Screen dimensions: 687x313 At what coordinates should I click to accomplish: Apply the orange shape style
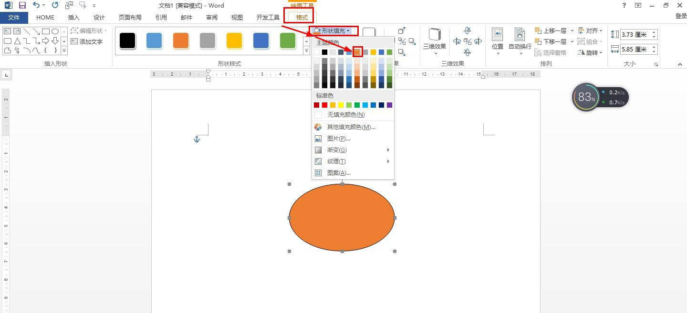pyautogui.click(x=181, y=40)
